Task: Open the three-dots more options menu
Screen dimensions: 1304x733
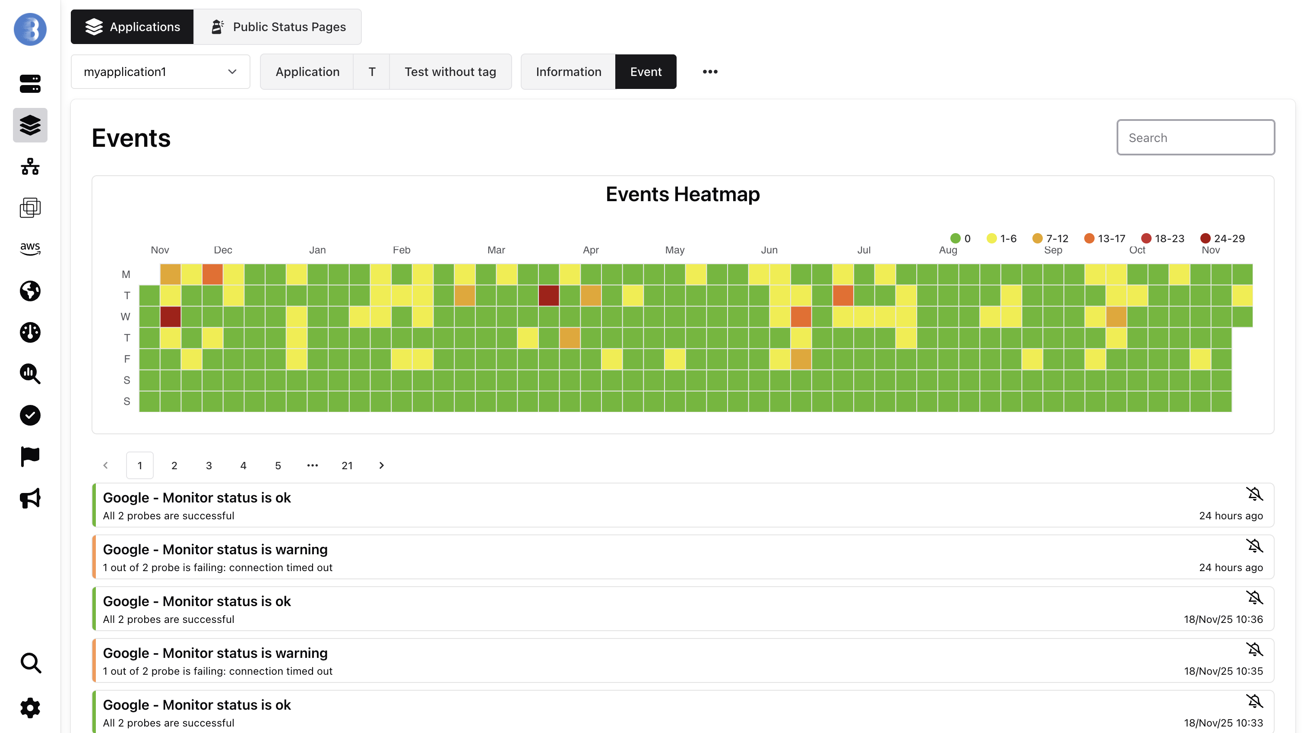Action: click(710, 72)
